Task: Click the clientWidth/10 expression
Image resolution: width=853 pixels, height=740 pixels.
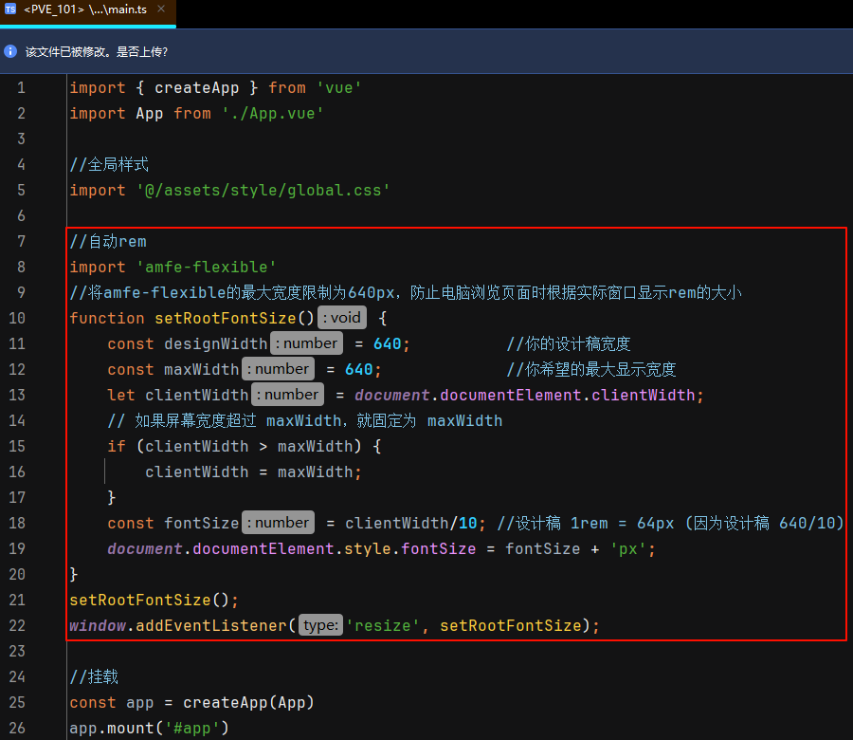Action: tap(411, 523)
